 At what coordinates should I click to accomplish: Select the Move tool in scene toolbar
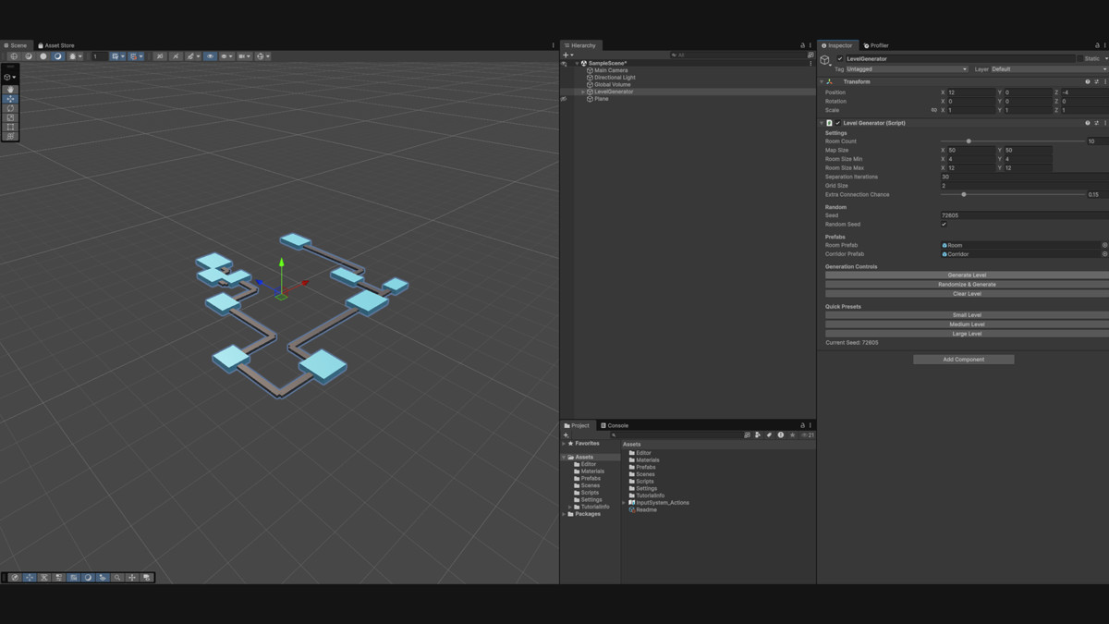click(11, 99)
